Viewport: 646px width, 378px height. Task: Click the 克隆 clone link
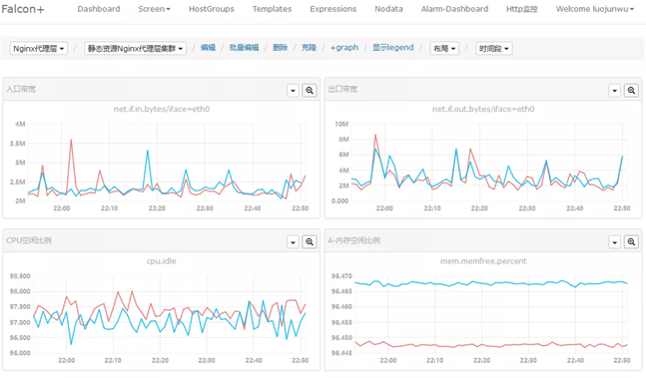309,48
